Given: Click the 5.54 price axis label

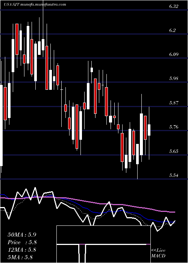Looking at the screenshot, I should click(174, 175).
